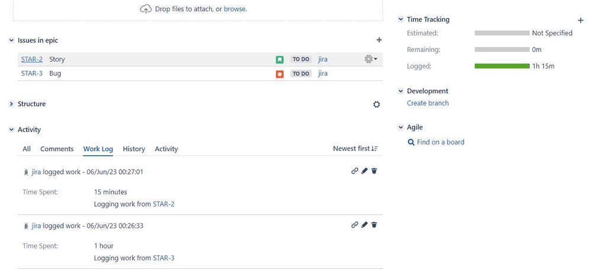Collapse the Activity section
Viewport: 591px width, 274px height.
tap(11, 129)
